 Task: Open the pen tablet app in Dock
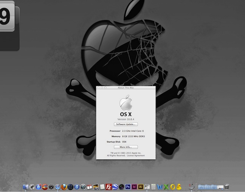pos(192,187)
